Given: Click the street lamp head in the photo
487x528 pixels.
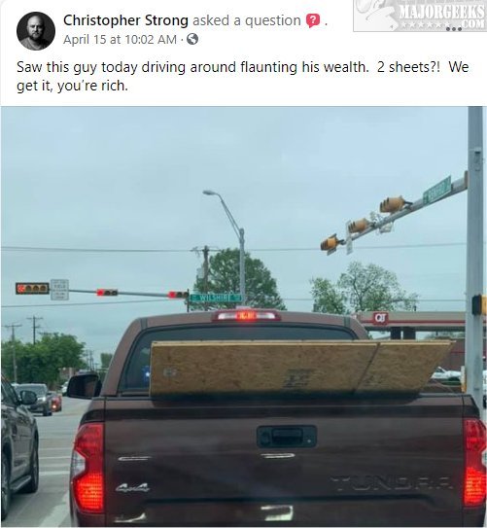Looking at the screenshot, I should point(210,193).
